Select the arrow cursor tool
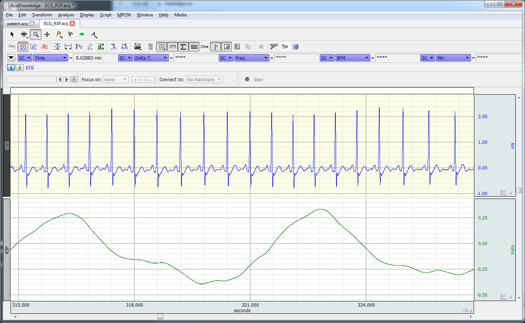 click(x=12, y=34)
